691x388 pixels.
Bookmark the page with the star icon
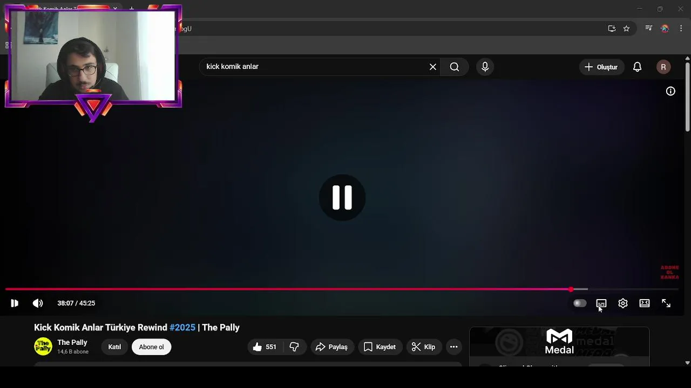(626, 29)
